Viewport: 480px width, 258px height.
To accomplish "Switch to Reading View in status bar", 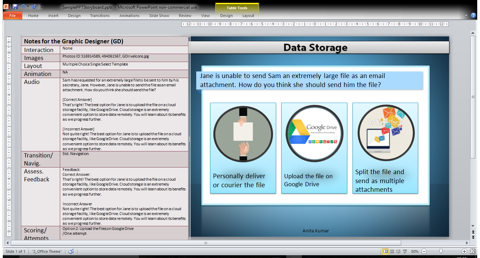I will [x=398, y=251].
